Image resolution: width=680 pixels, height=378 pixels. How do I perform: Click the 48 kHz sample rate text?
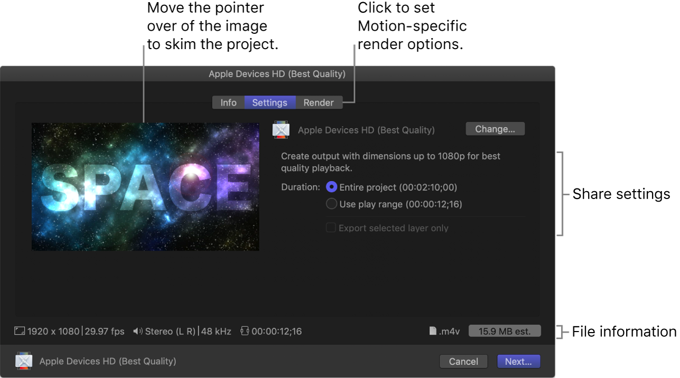[x=216, y=332]
